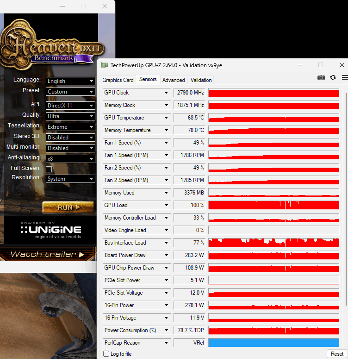Open the Fan 1 Speed (RPM) dropdown
Image resolution: width=348 pixels, height=359 pixels.
[x=166, y=155]
